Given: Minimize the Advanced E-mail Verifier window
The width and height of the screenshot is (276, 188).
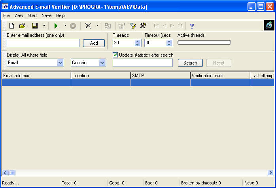Looking at the screenshot, I should tap(251, 7).
